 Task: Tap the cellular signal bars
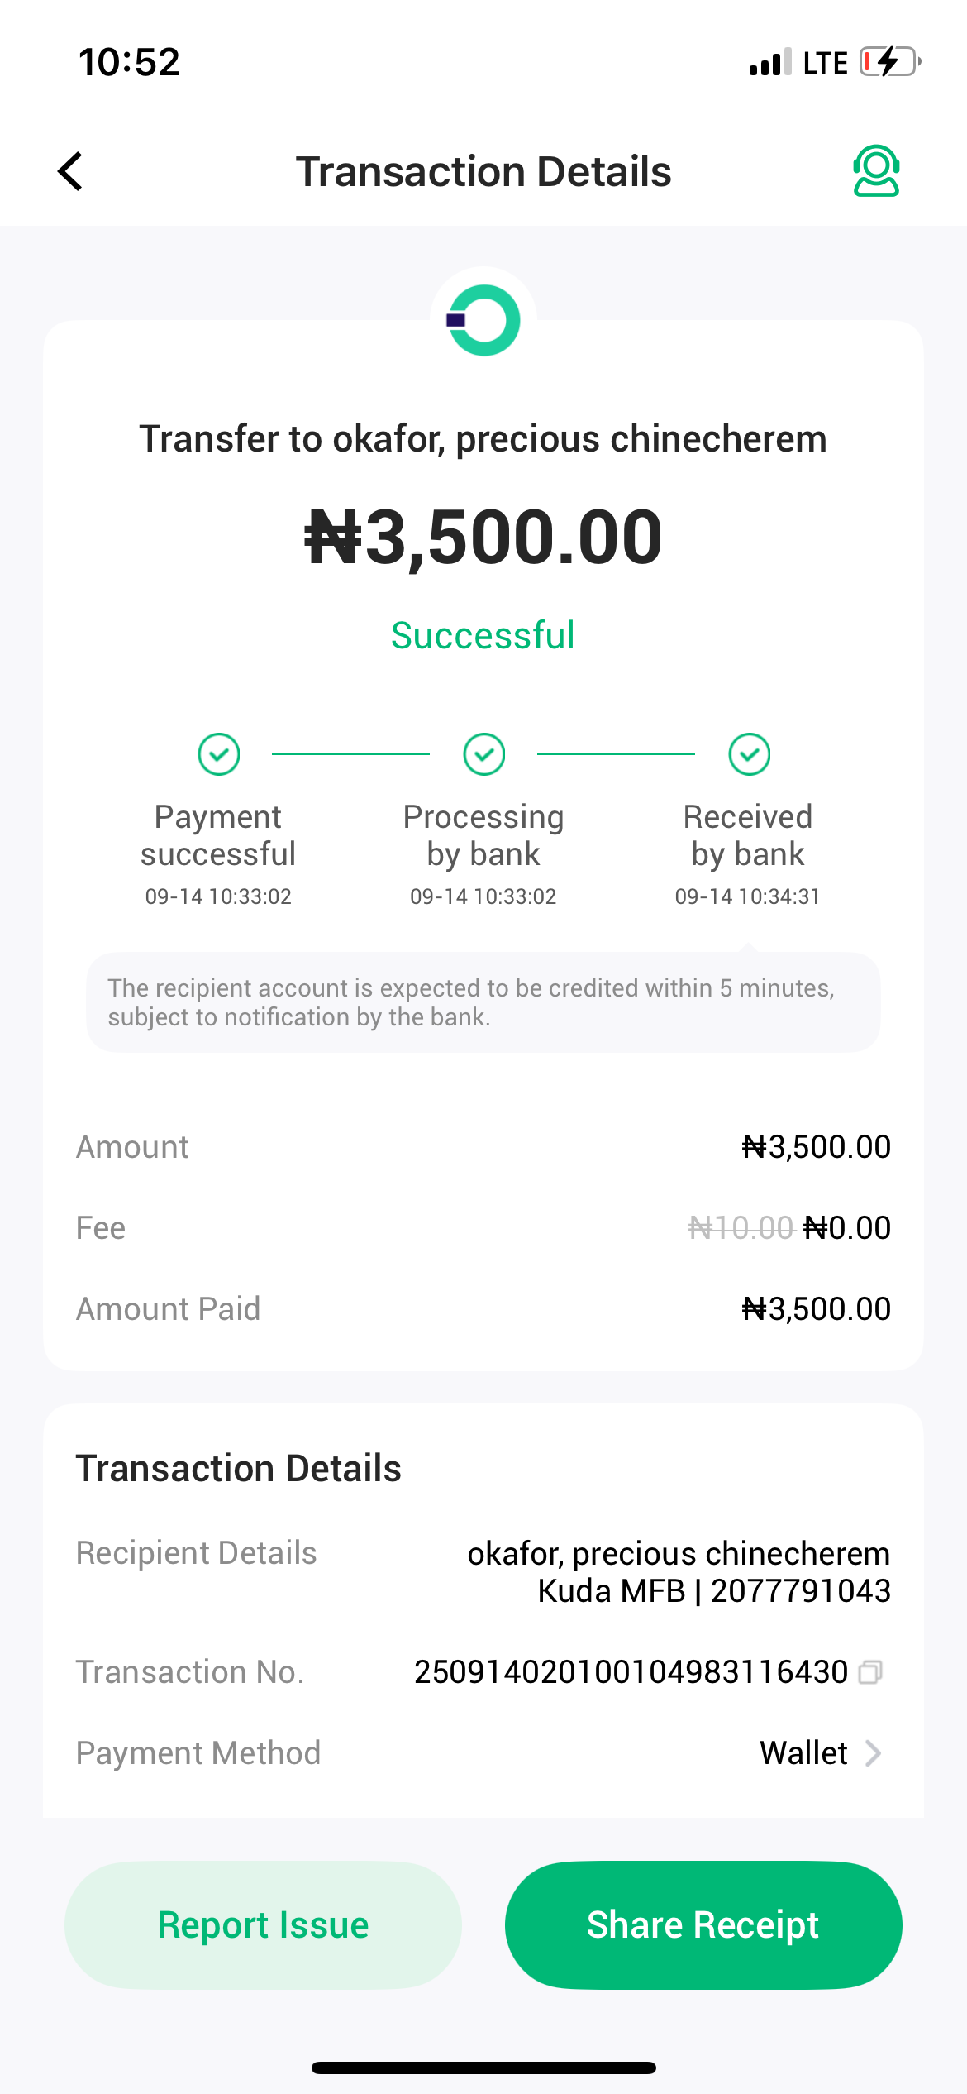(769, 63)
